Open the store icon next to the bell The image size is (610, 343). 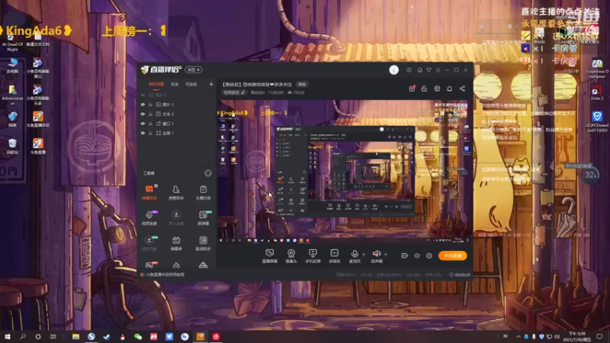437,88
